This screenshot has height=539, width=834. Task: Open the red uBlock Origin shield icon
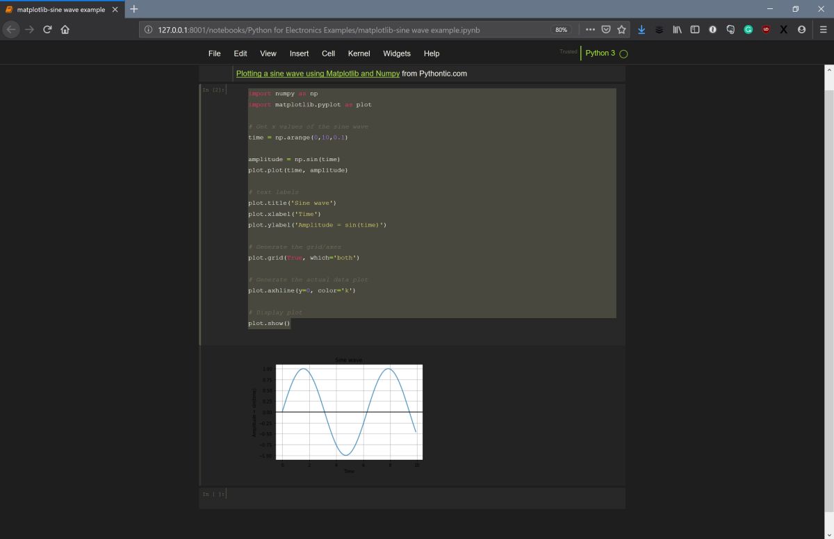pyautogui.click(x=766, y=30)
